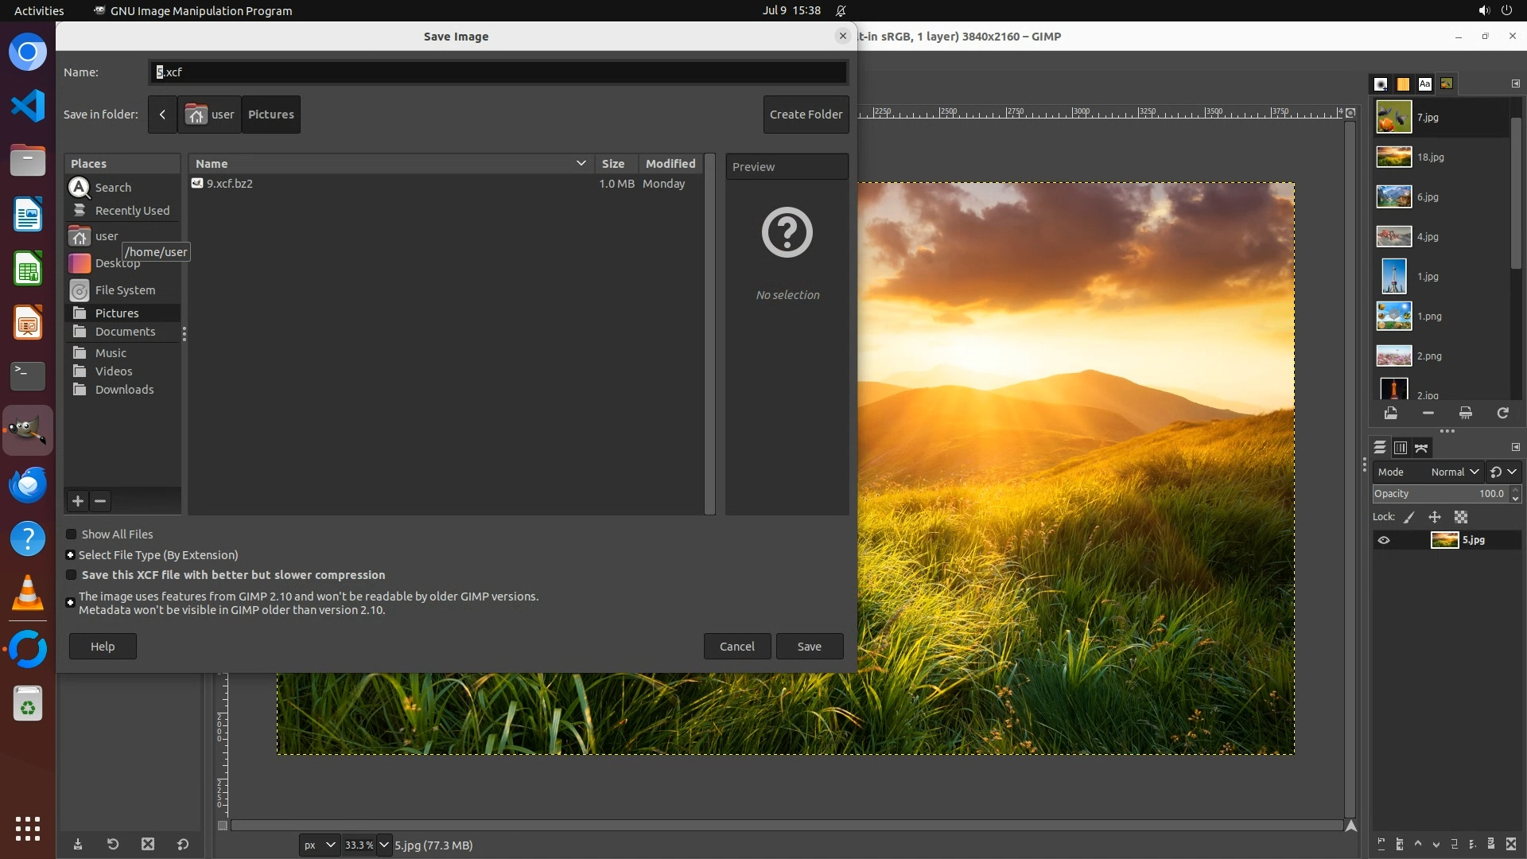The width and height of the screenshot is (1527, 859).
Task: Open the Paths tab icon
Action: [x=1421, y=448]
